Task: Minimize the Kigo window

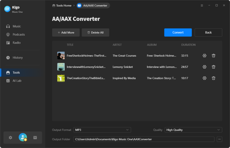Action: click(x=209, y=5)
